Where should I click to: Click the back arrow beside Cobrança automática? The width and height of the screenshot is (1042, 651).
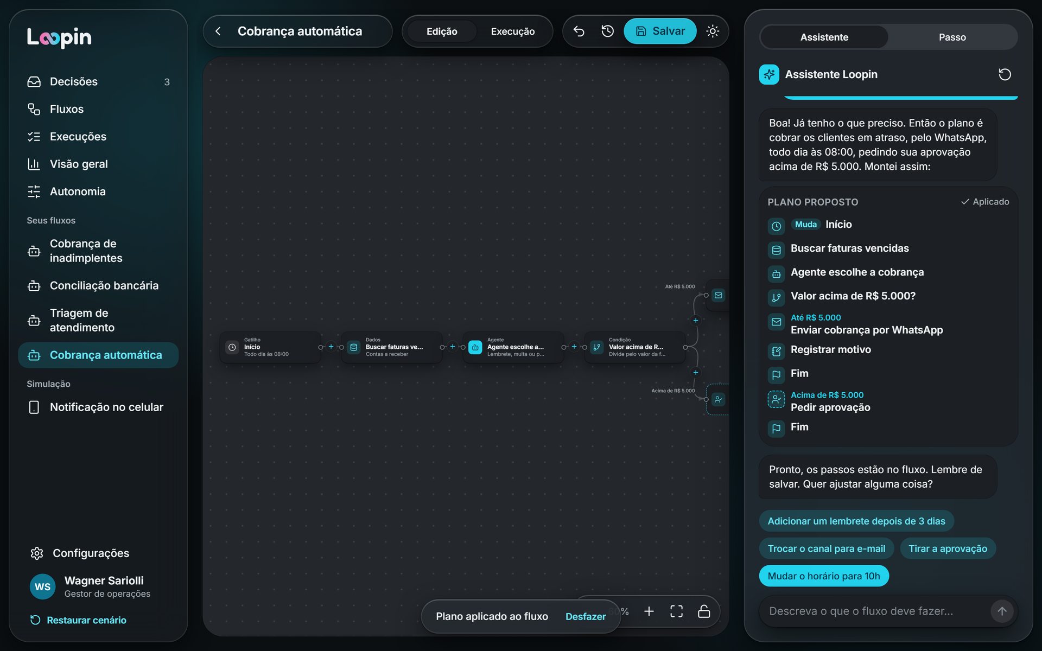218,31
